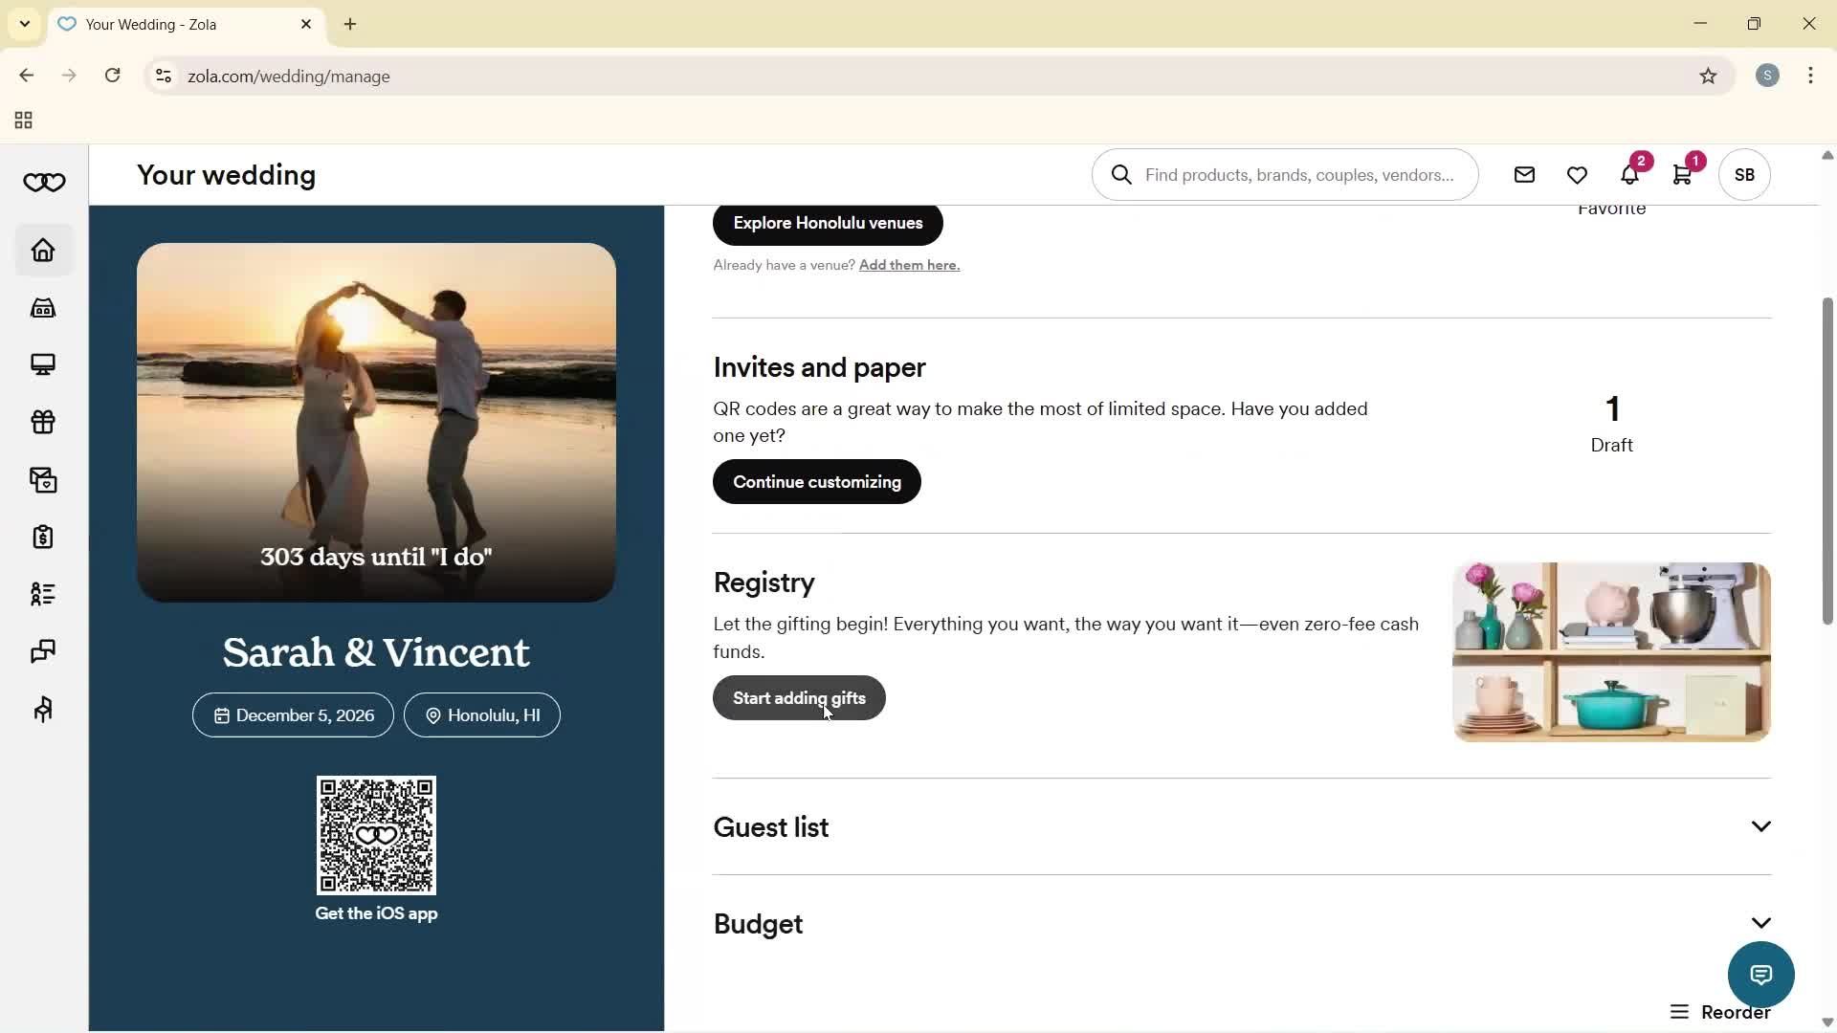Image resolution: width=1837 pixels, height=1033 pixels.
Task: Open Chrome's three-dot menu
Action: (1810, 76)
